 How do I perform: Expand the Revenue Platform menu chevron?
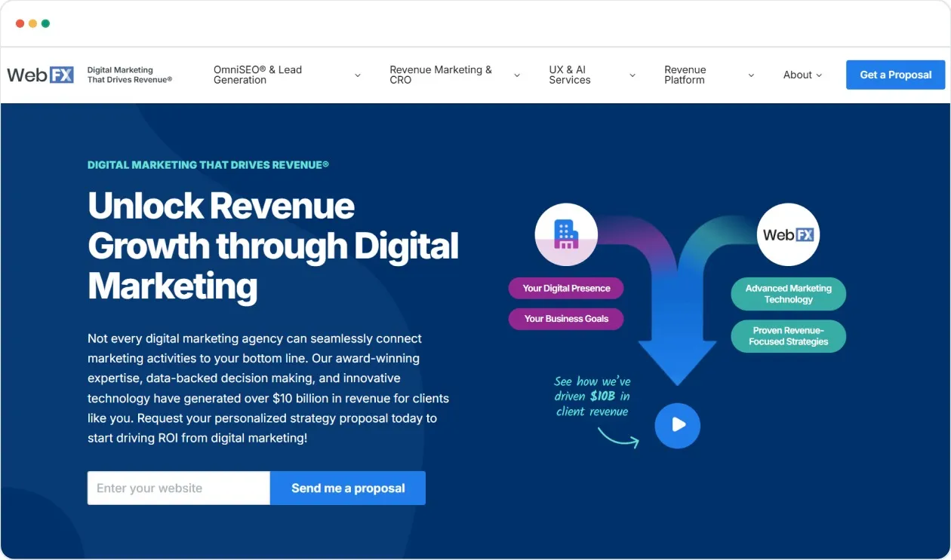(750, 75)
